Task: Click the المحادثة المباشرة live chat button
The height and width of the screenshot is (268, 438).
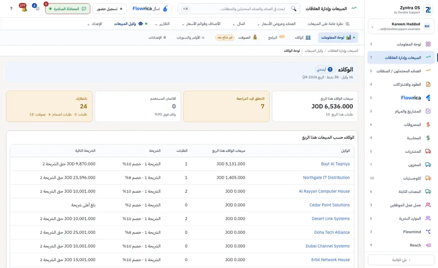Action: 68,9
